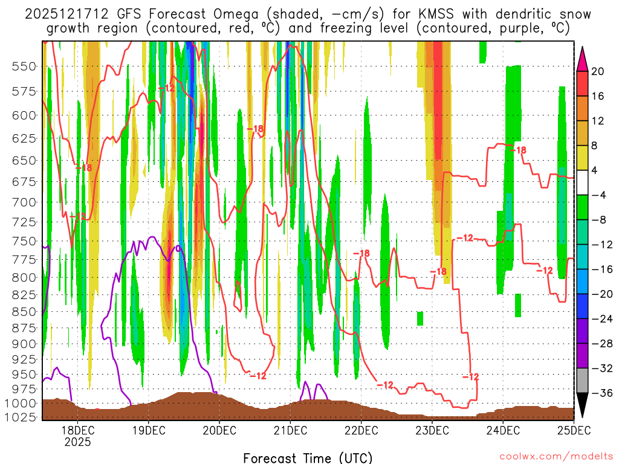Click the -18 contour label near 22DEC at 770
Screen dimensions: 619x464
pyautogui.click(x=361, y=253)
